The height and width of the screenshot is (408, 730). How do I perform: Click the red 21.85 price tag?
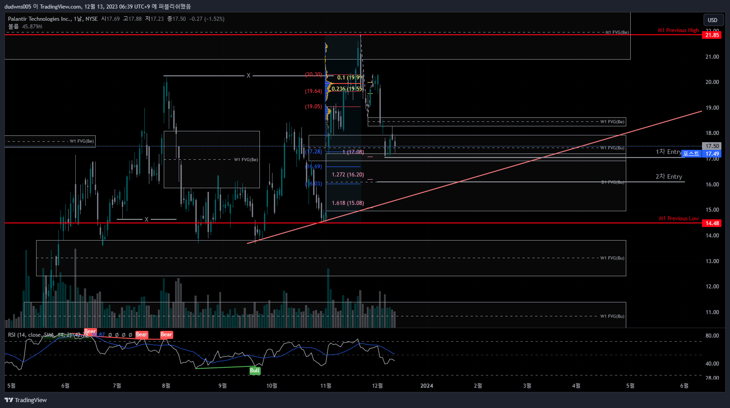click(712, 35)
